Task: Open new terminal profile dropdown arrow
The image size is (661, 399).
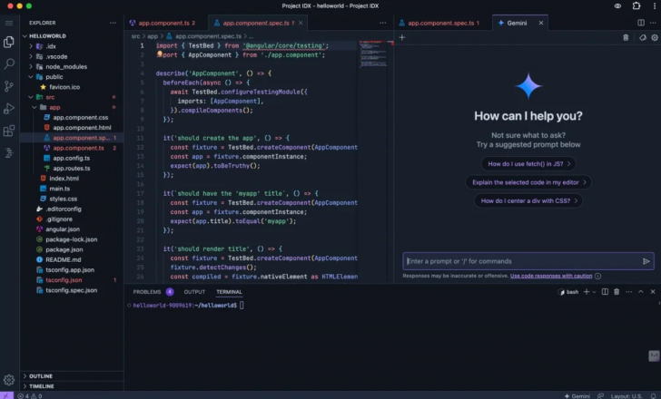Action: [595, 292]
